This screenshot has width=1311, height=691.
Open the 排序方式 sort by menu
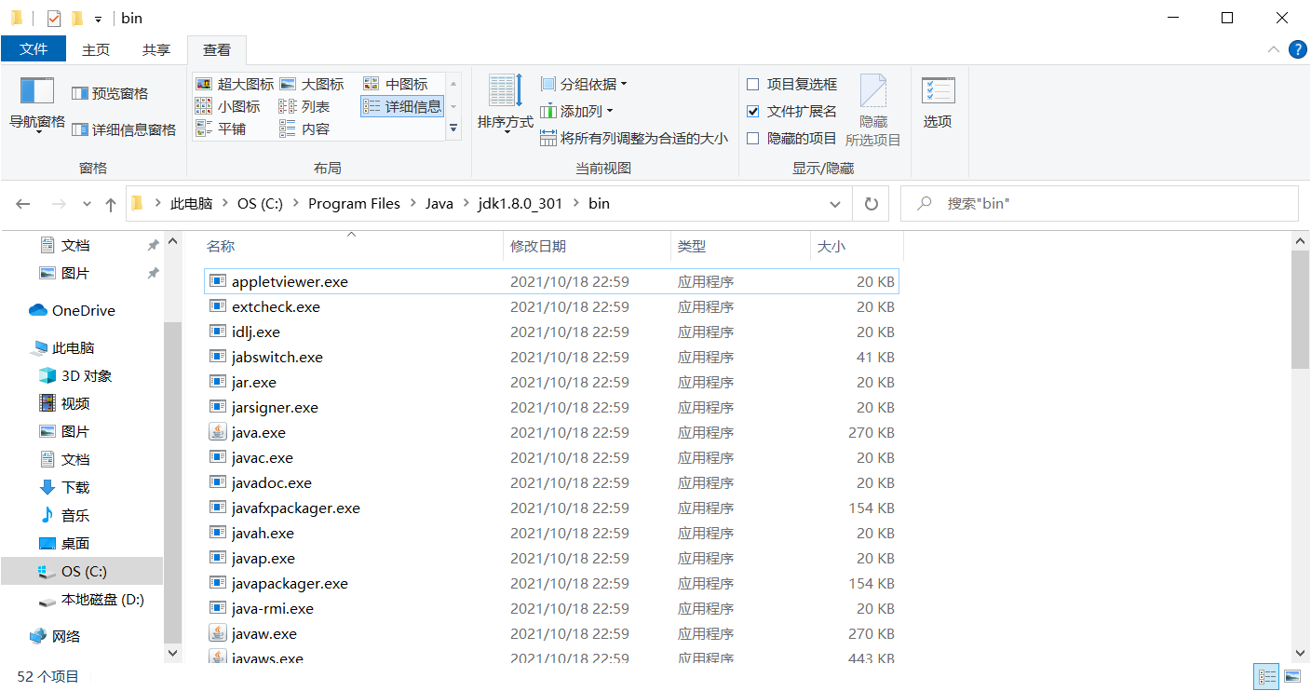506,104
